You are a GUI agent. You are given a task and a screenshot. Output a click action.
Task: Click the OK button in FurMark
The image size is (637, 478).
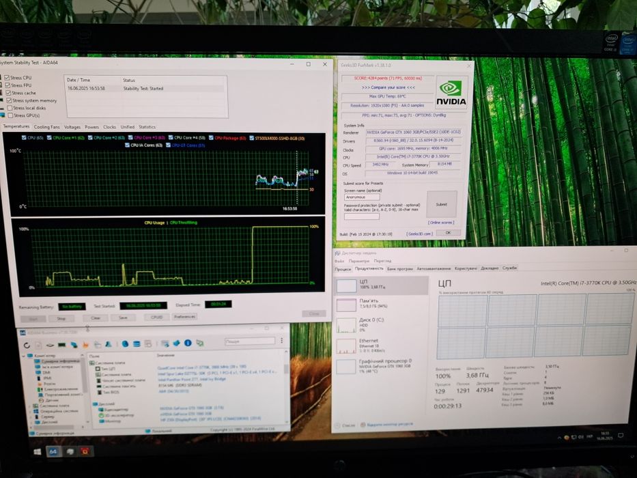pos(448,233)
